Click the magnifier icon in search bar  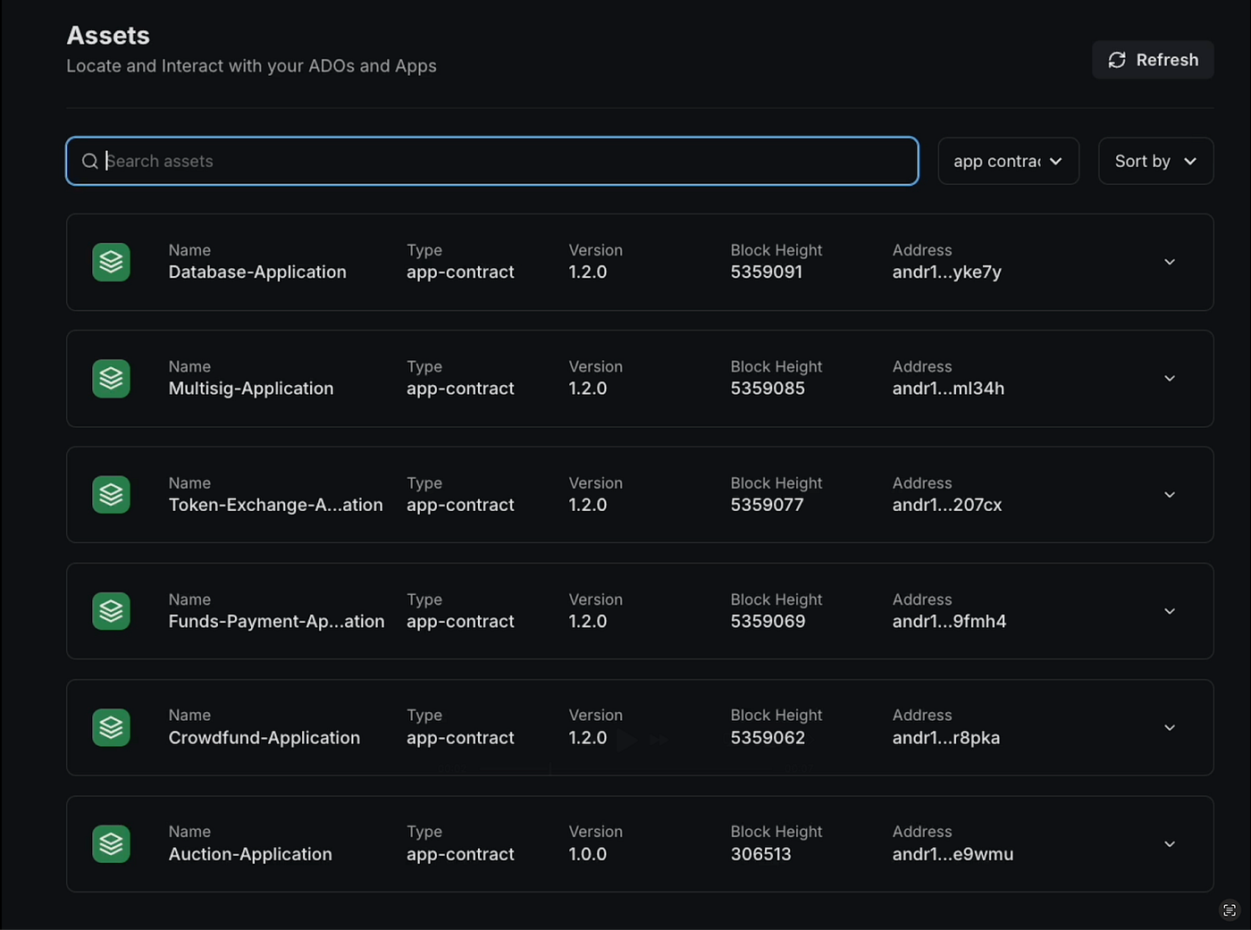pyautogui.click(x=90, y=162)
